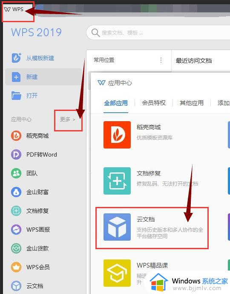Click the 金山贷款 green icon

click(16, 248)
